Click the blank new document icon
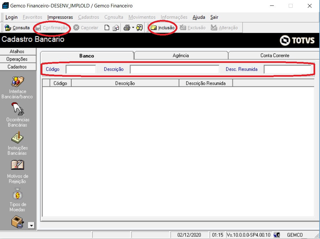Image resolution: width=320 pixels, height=239 pixels. point(107,28)
